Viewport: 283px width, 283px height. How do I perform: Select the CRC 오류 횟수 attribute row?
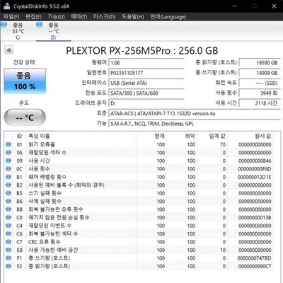coord(139,242)
